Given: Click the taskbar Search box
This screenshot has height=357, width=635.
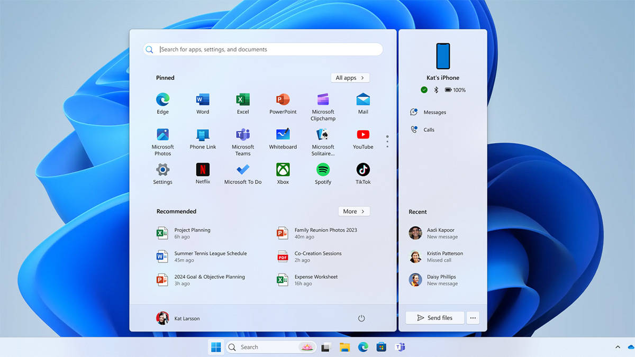Looking at the screenshot, I should (x=271, y=347).
